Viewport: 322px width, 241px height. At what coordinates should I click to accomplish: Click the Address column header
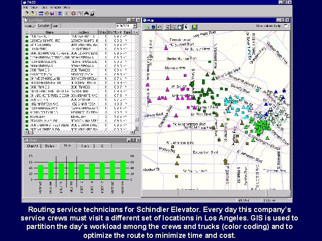click(x=84, y=32)
